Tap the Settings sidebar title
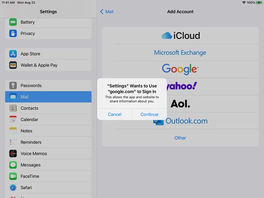This screenshot has width=264, height=198. [x=48, y=11]
